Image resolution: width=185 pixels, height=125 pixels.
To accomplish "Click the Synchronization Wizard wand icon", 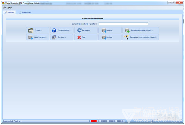I will (126, 37).
